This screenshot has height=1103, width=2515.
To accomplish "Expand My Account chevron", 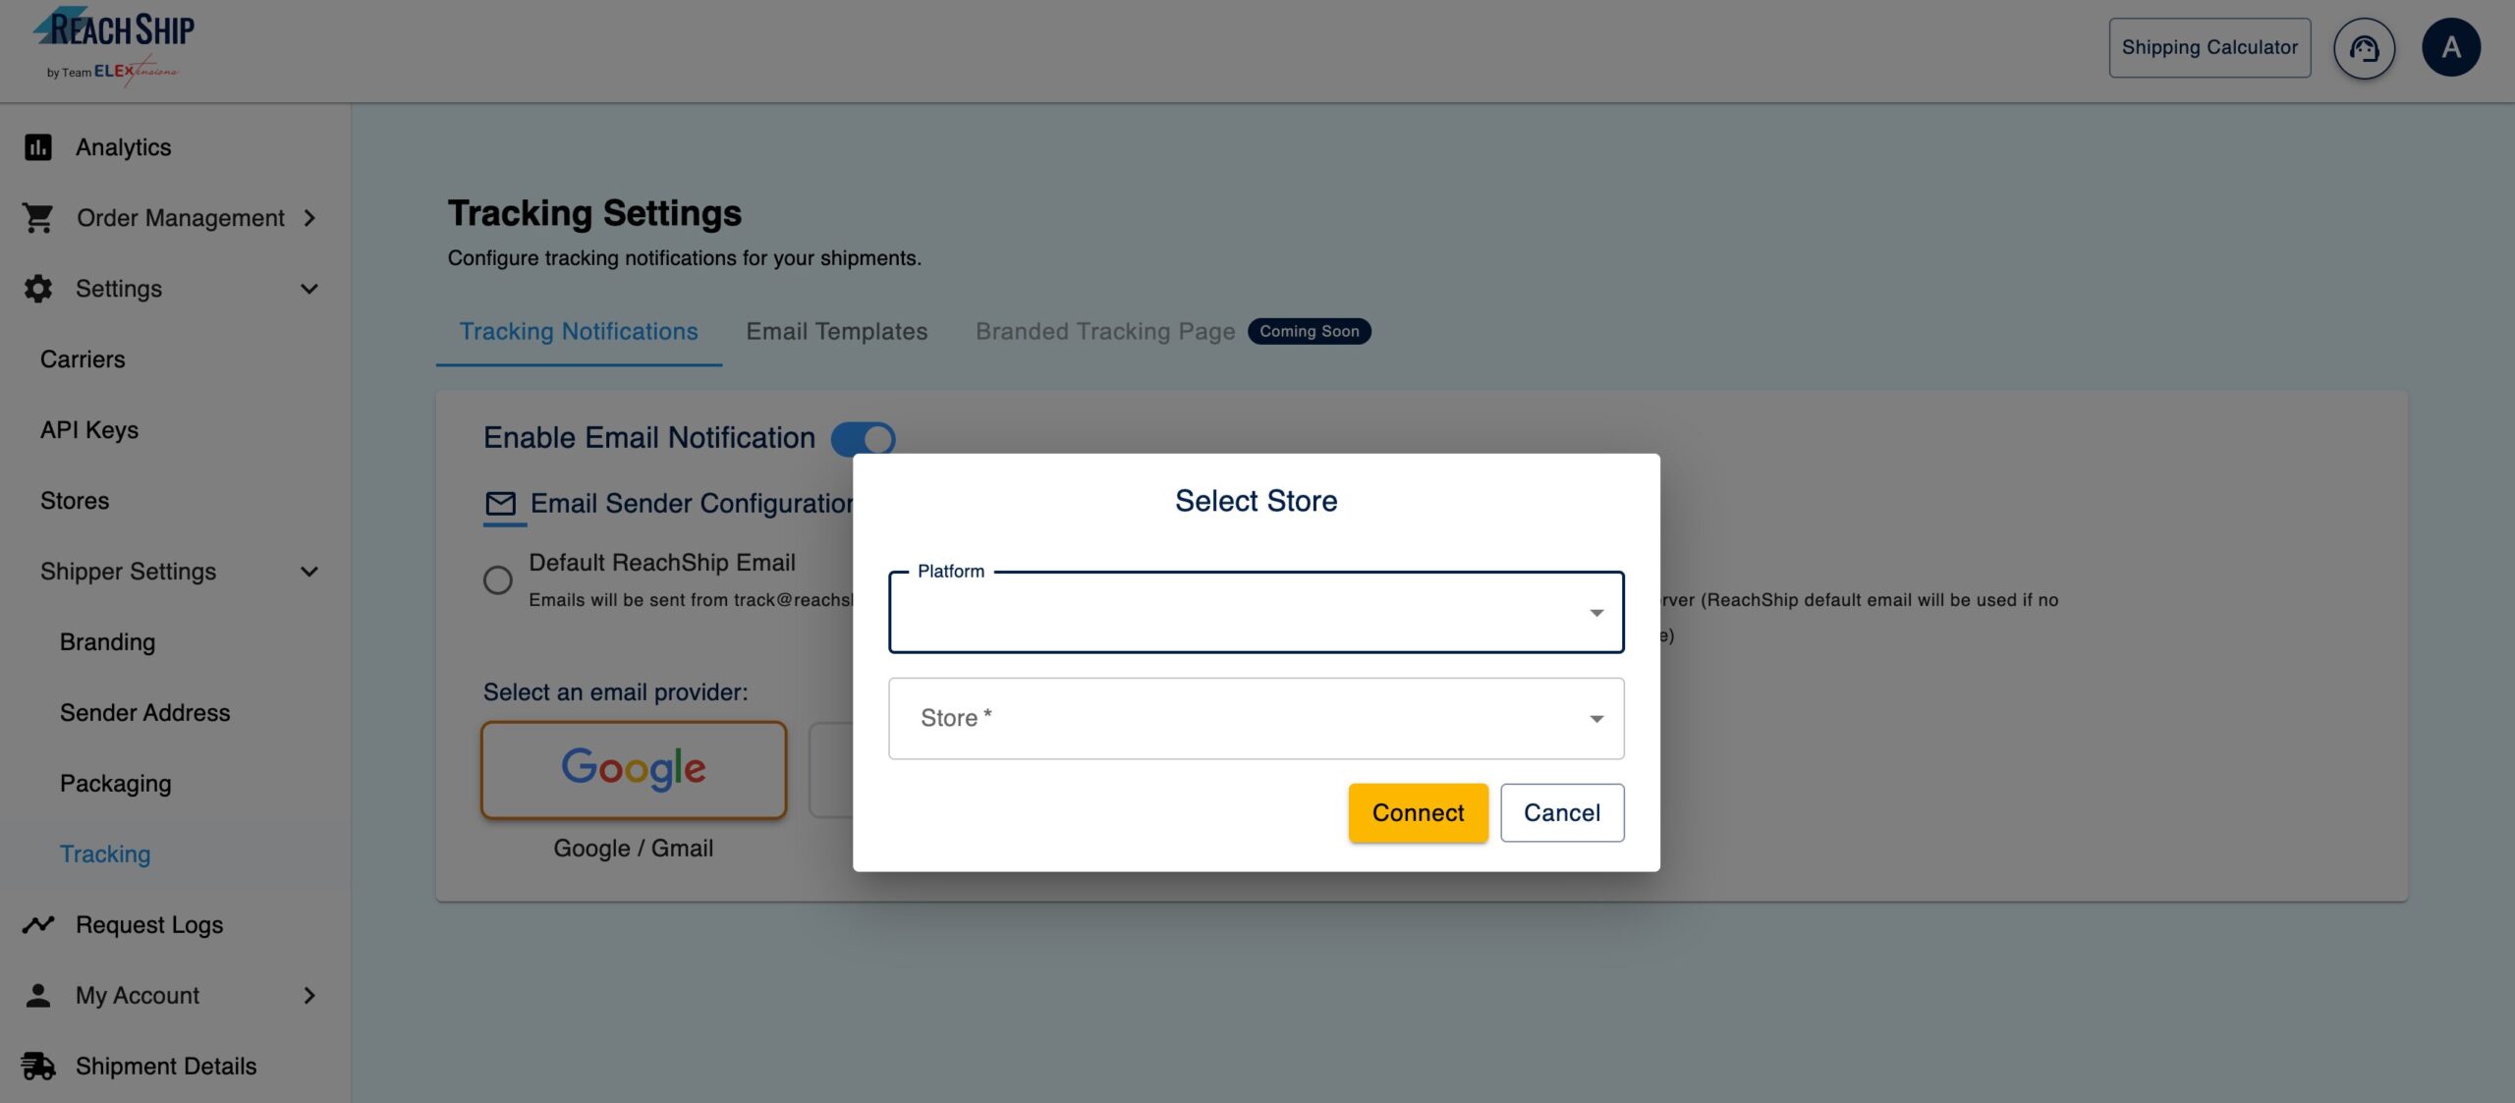I will coord(309,996).
